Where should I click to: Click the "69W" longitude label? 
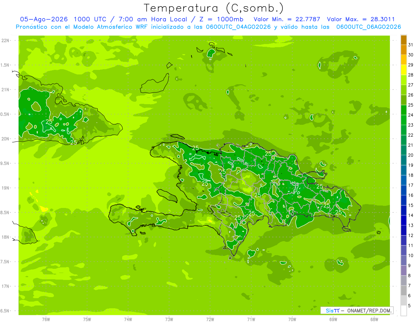coord(333,319)
